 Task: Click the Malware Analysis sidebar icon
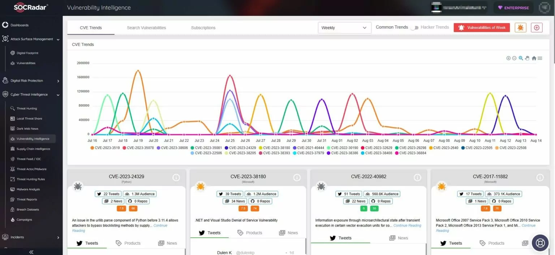(12, 189)
